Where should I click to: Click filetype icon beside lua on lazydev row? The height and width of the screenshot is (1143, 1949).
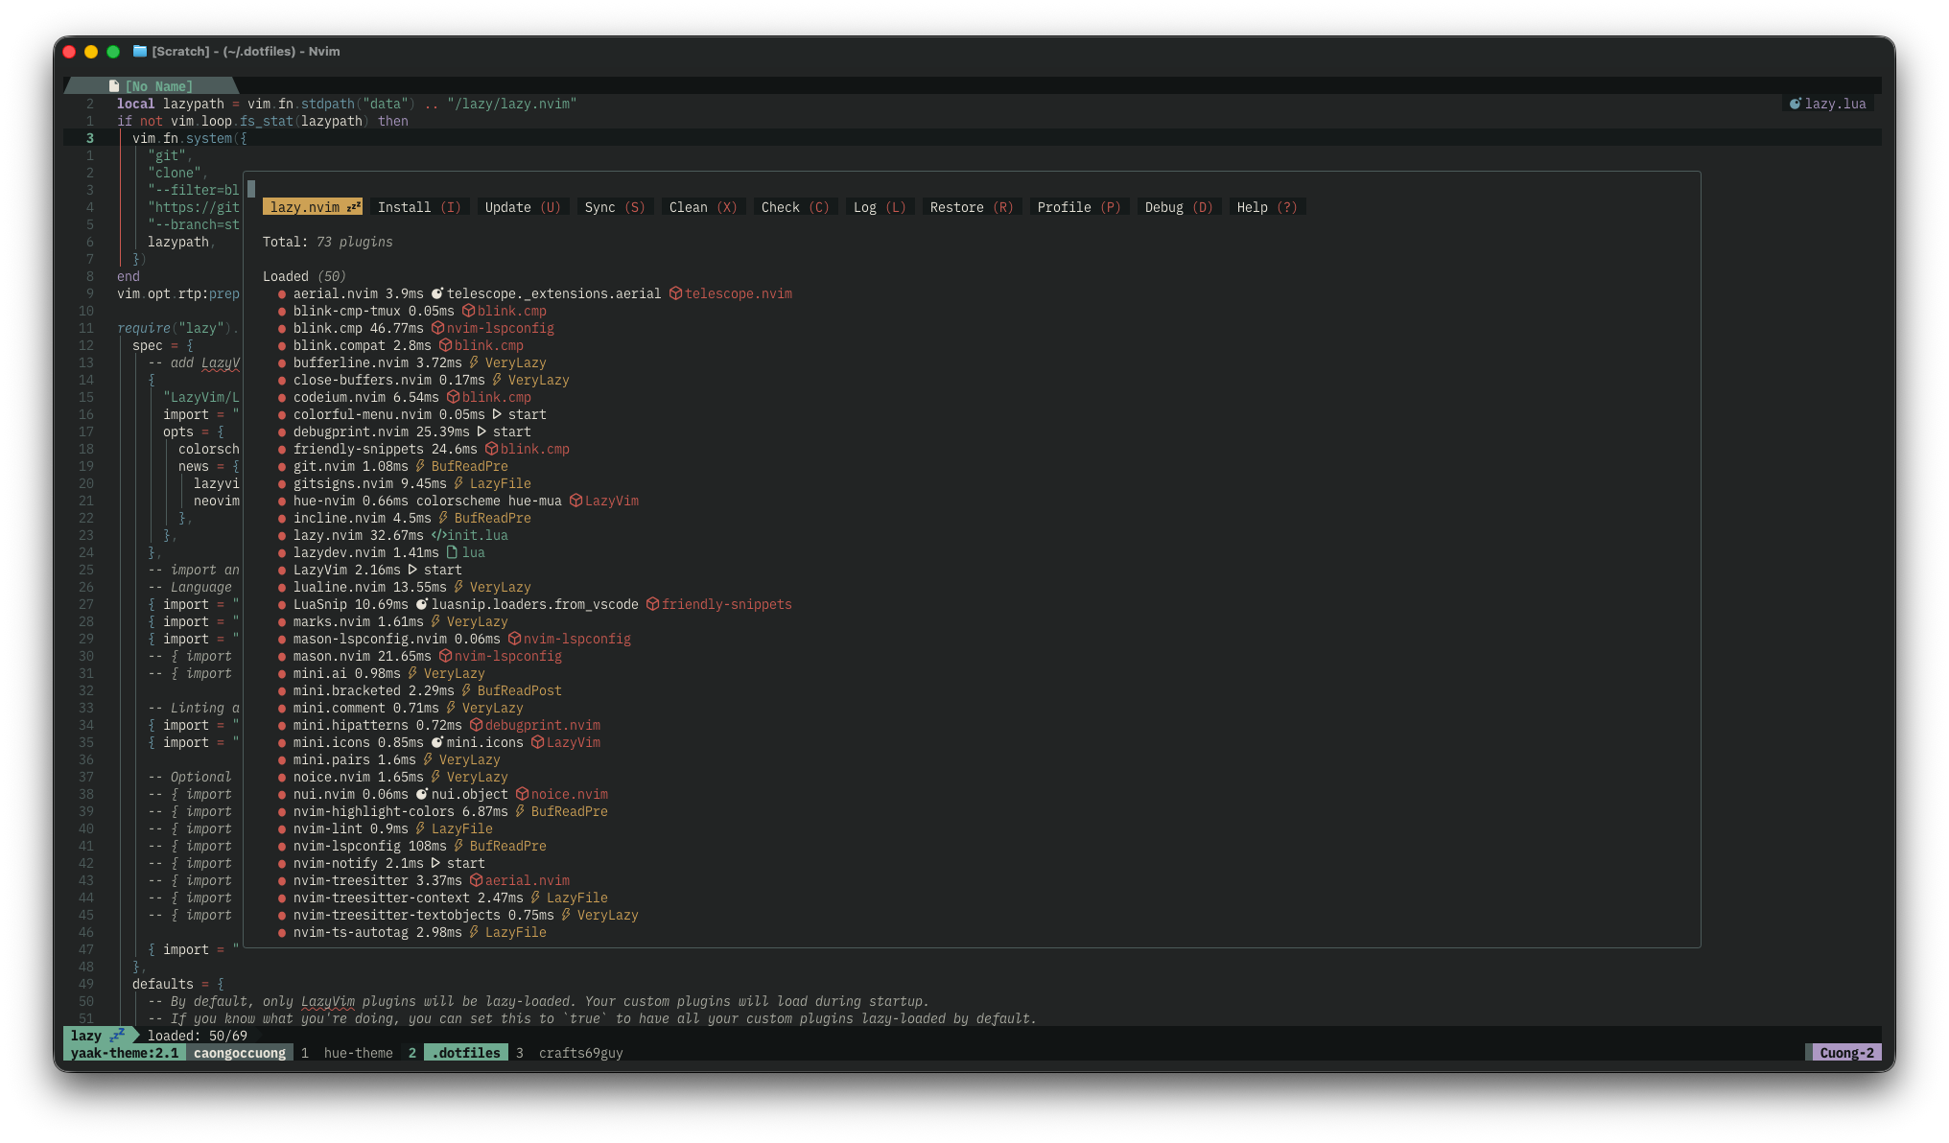pos(451,552)
